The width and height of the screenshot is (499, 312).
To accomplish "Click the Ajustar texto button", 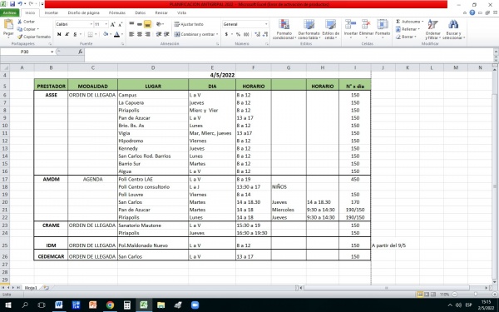I will coord(189,24).
